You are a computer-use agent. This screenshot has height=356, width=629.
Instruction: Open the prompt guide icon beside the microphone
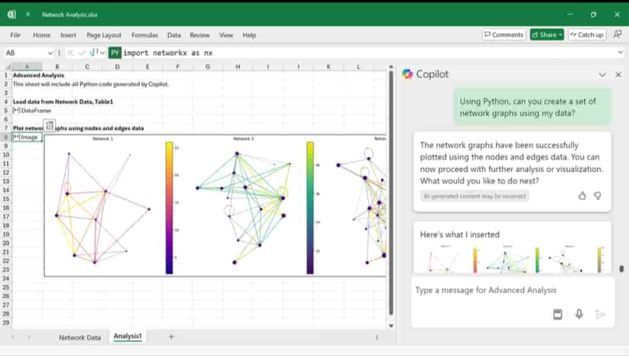pos(557,314)
